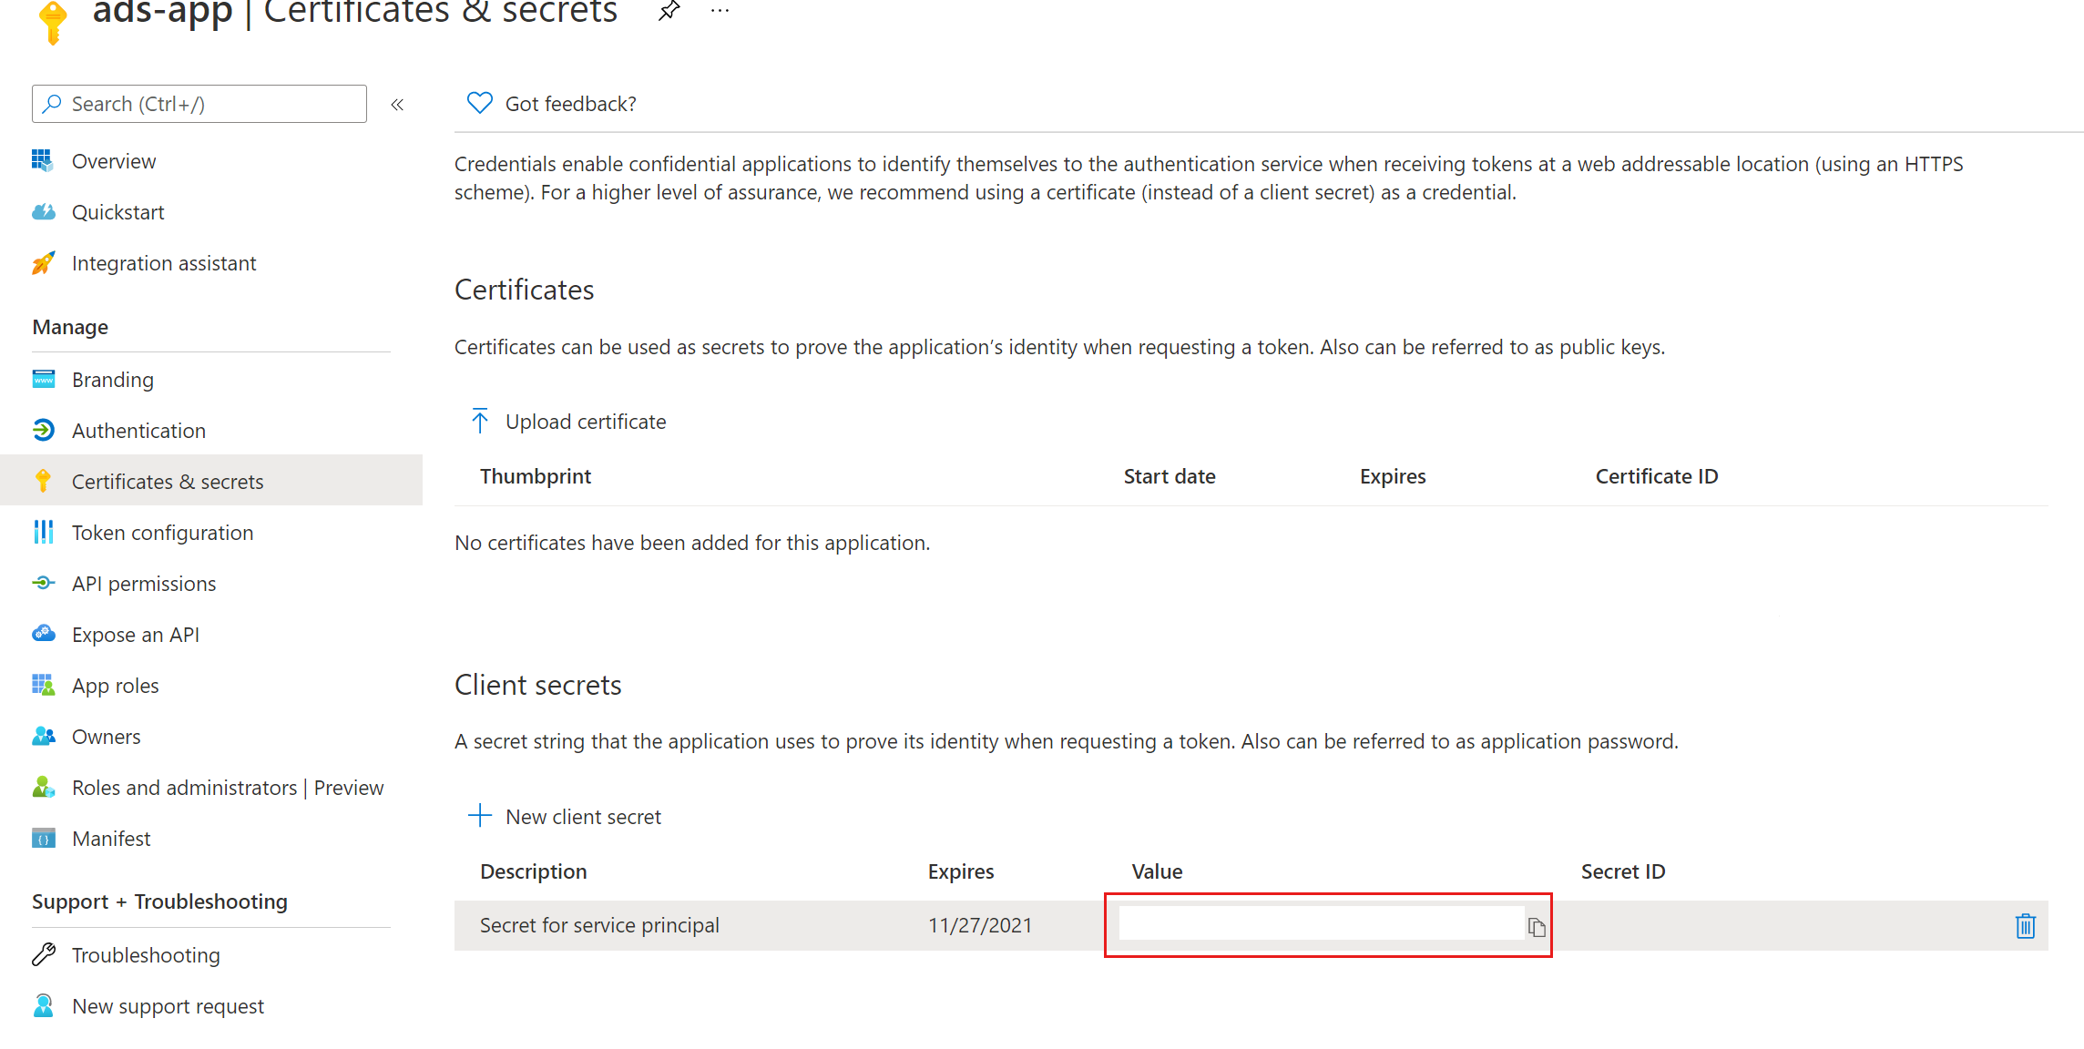Image resolution: width=2084 pixels, height=1049 pixels.
Task: Pin the Certificates & secrets page
Action: pyautogui.click(x=668, y=11)
